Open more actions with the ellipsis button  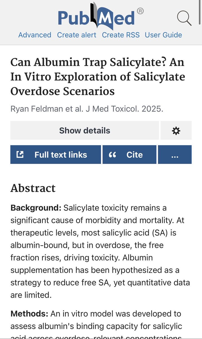(175, 155)
